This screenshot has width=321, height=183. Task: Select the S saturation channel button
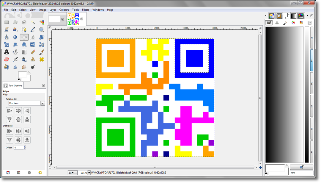click(312, 61)
